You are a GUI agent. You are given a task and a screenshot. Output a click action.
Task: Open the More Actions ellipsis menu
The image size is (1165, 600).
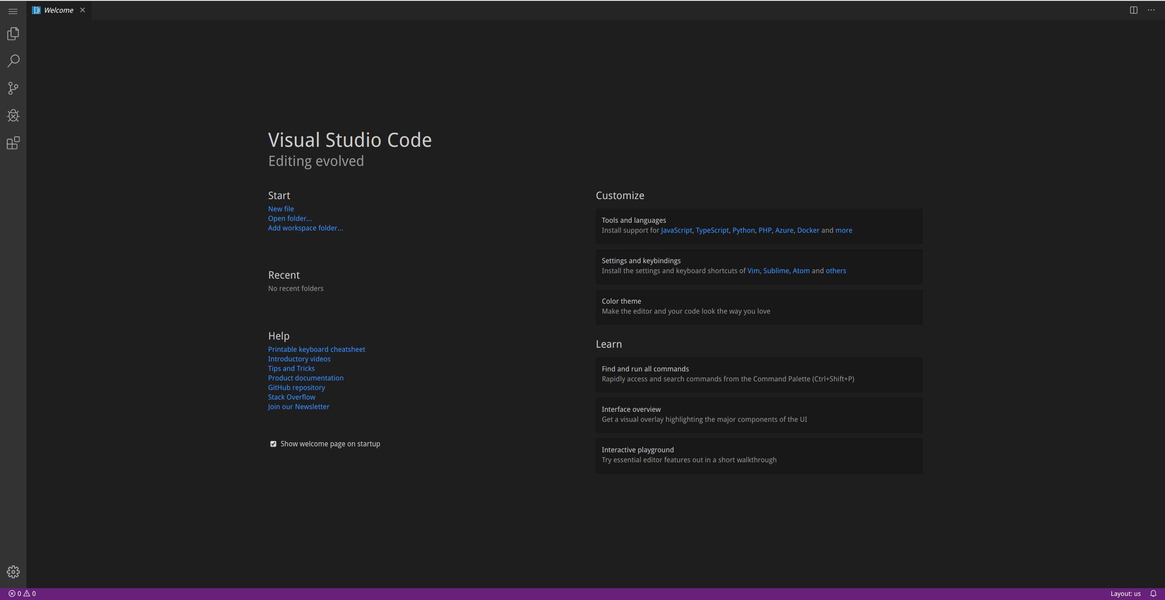click(x=1151, y=10)
